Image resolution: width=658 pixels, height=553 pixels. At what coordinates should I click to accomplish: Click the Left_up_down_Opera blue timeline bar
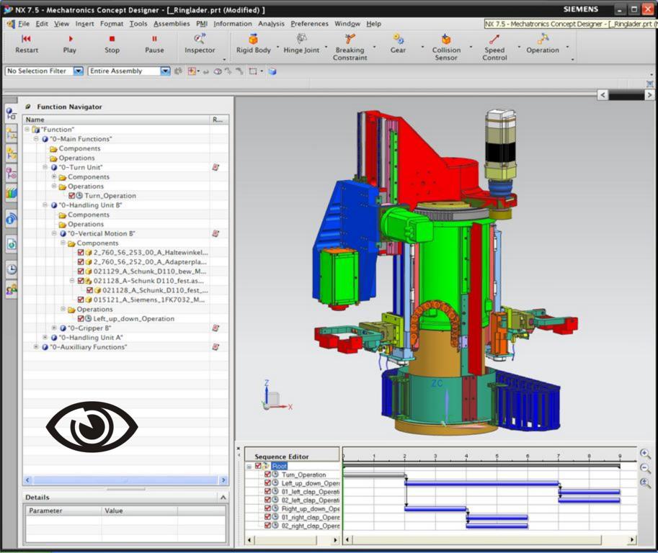coord(481,483)
